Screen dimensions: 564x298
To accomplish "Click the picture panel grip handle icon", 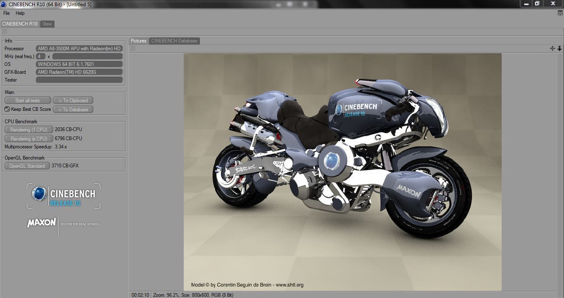I will pos(133,49).
